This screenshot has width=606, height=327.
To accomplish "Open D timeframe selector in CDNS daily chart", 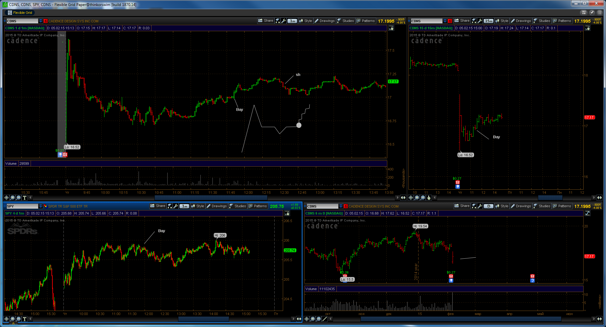I will coord(489,206).
